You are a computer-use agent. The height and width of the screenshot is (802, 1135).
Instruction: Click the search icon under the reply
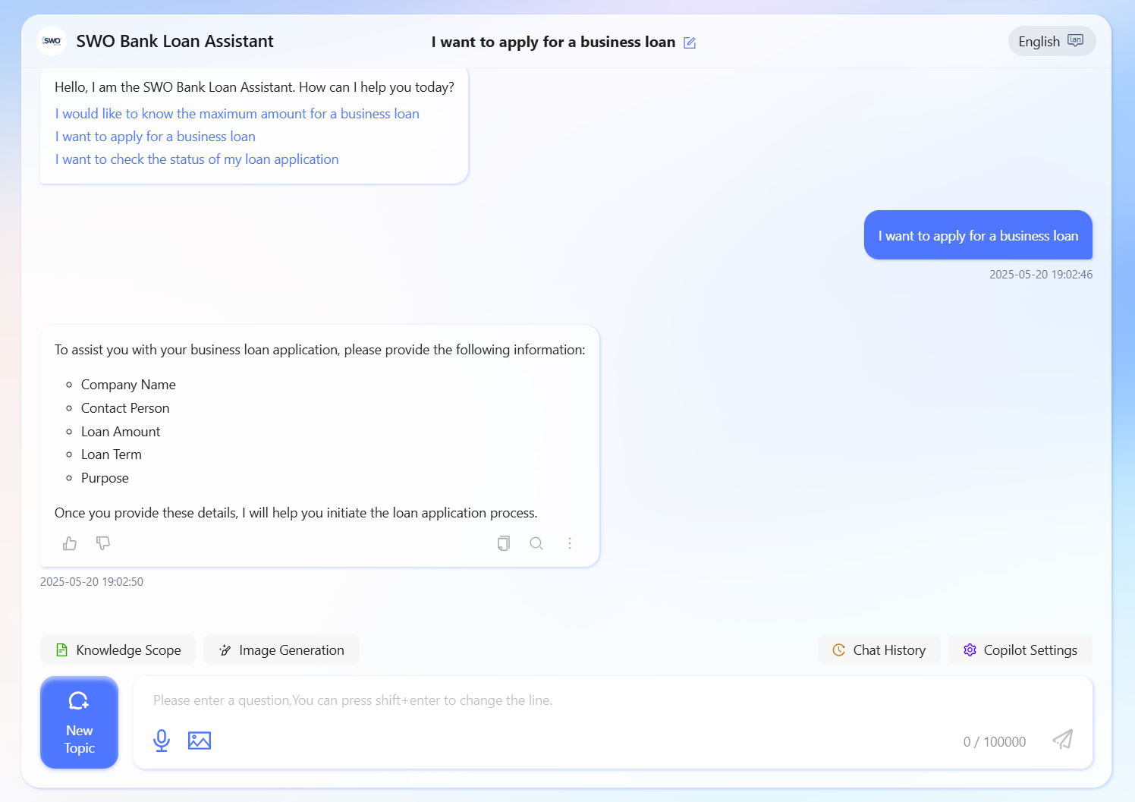(536, 543)
